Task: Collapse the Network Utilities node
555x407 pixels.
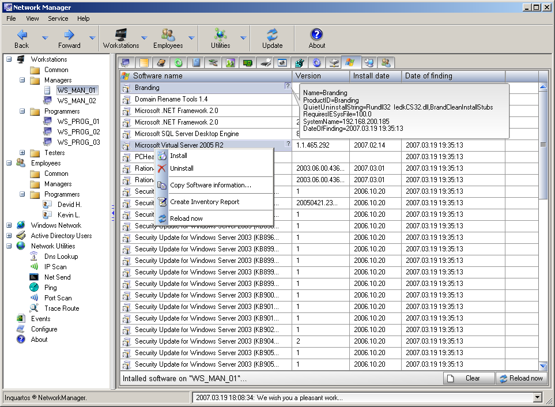Action: pos(9,246)
